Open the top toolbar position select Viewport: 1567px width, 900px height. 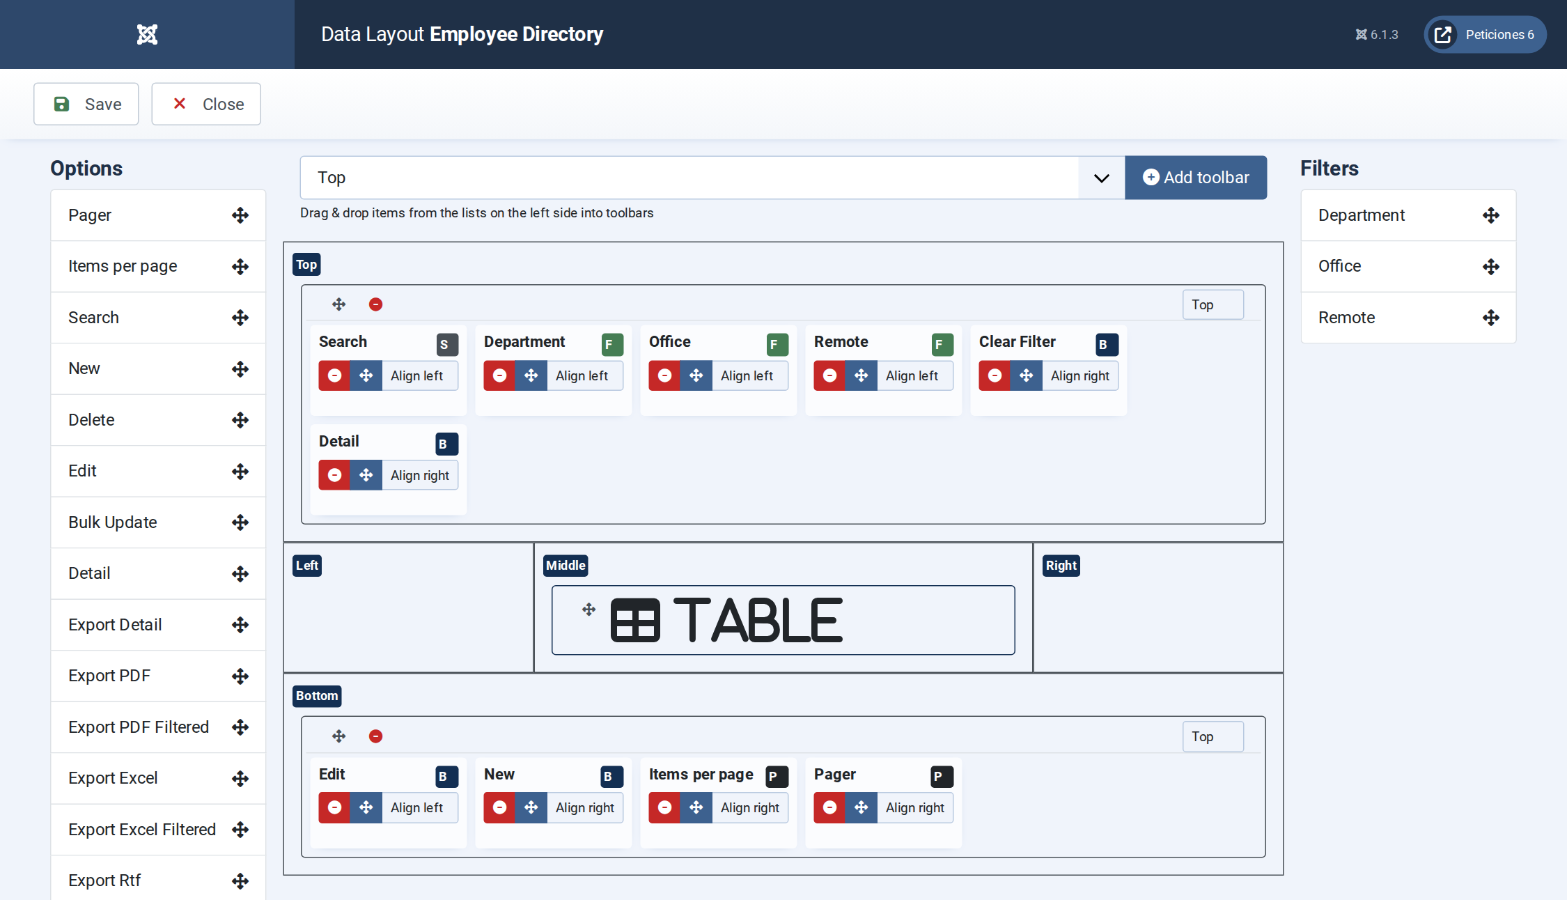pos(1213,304)
